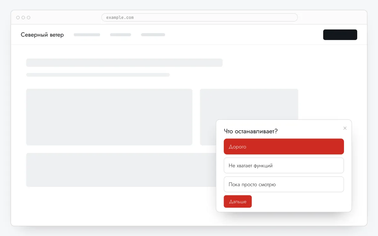Click the black button in the site header
This screenshot has height=236, width=378.
point(340,35)
